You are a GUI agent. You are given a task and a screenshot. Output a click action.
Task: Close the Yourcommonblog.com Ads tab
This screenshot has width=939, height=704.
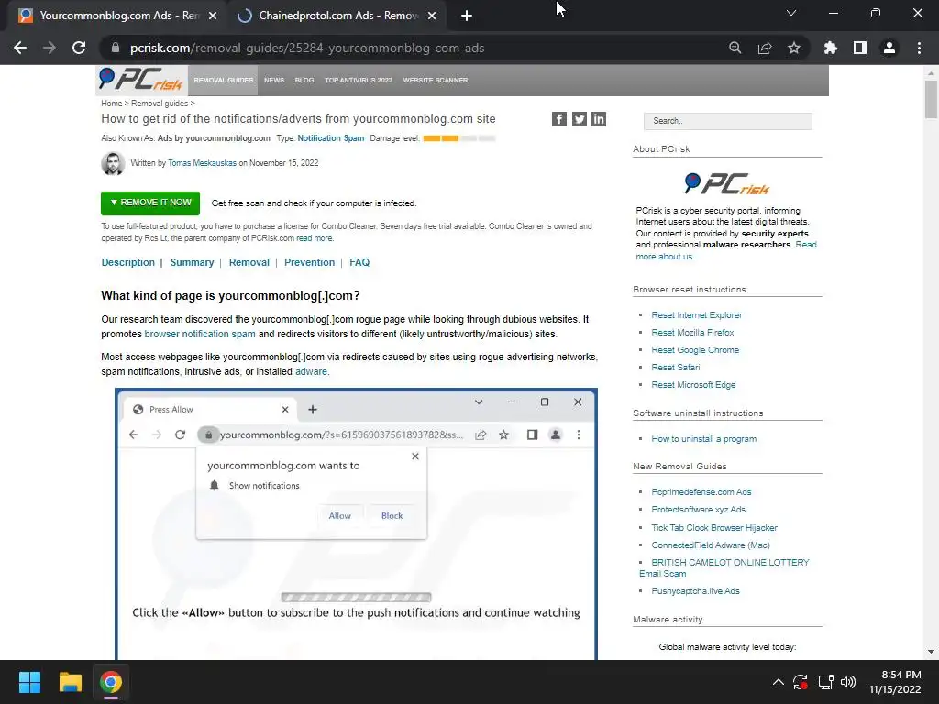pos(213,16)
